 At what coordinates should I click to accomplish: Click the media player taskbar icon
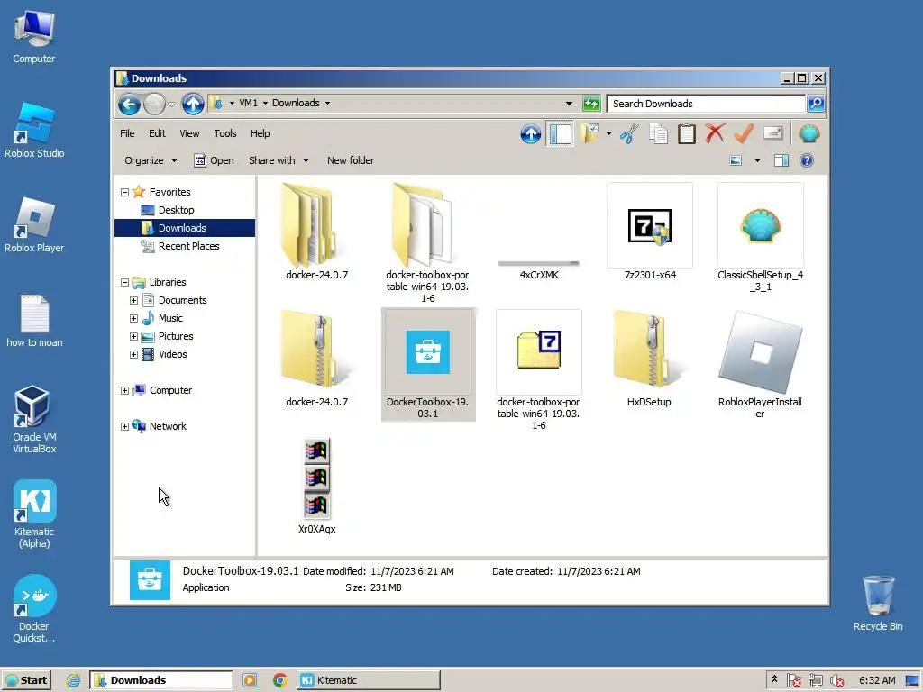click(x=250, y=680)
